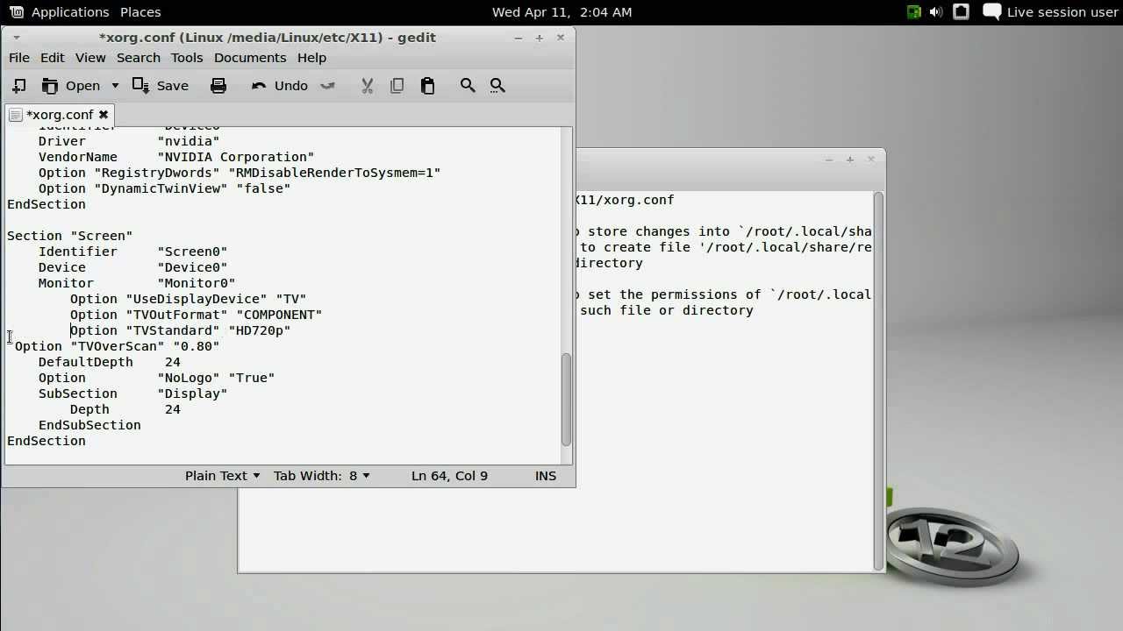
Task: Click the 'SubSection "Display"' line
Action: tap(132, 393)
